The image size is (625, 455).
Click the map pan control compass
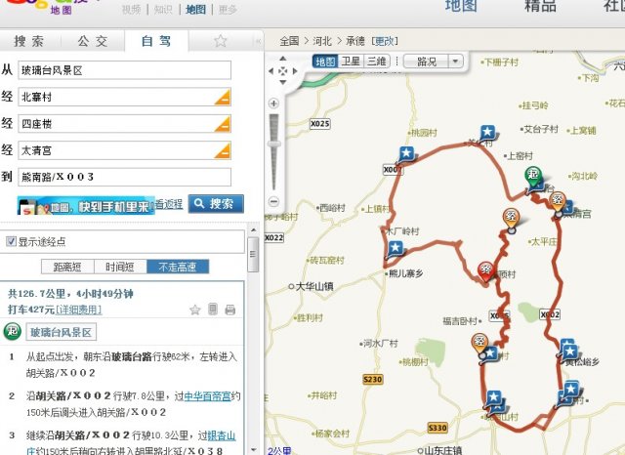click(x=283, y=70)
